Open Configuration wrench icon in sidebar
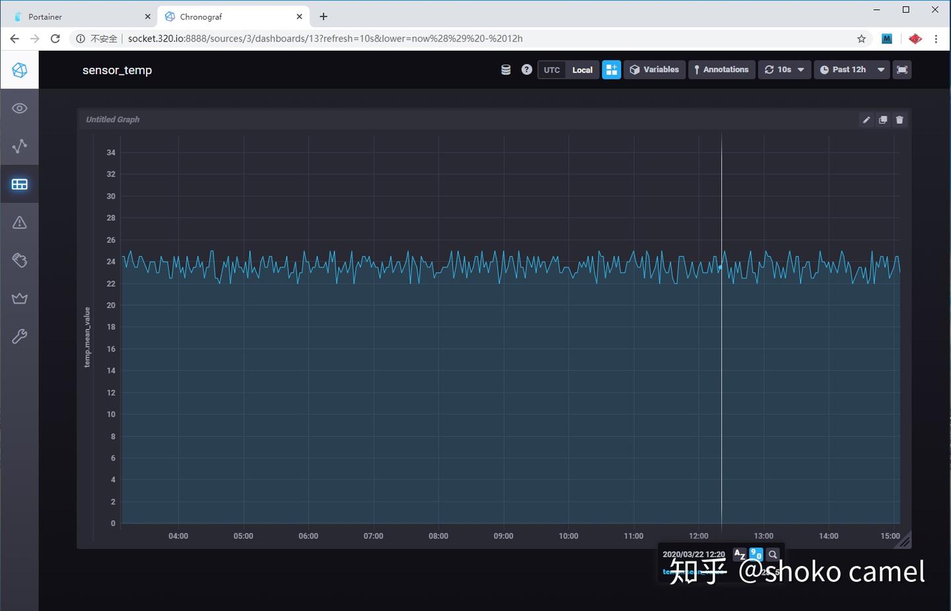This screenshot has width=951, height=611. pos(20,337)
